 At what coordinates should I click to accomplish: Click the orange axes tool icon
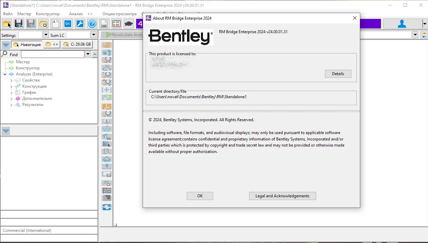pos(107,106)
